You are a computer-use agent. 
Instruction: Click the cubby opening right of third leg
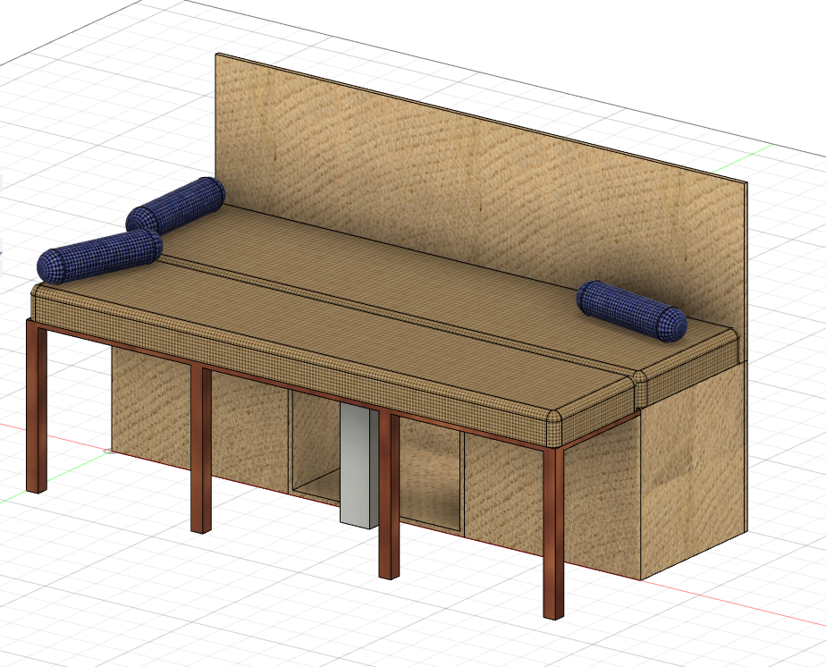pos(429,474)
